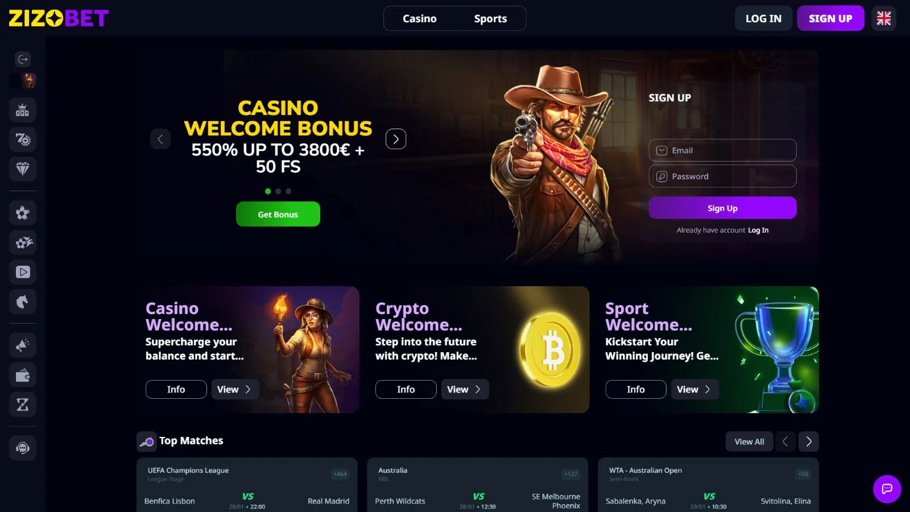Click the play video icon in sidebar
Image resolution: width=910 pixels, height=512 pixels.
coord(23,272)
